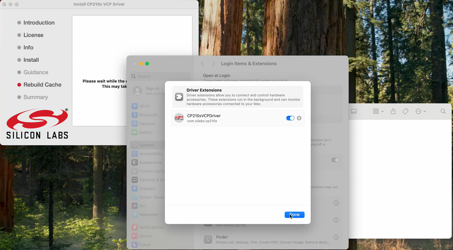Click the Driver Extensions puzzle icon

[179, 97]
